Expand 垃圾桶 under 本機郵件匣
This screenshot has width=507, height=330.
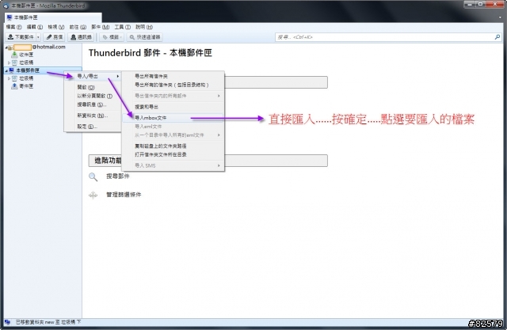[x=9, y=78]
